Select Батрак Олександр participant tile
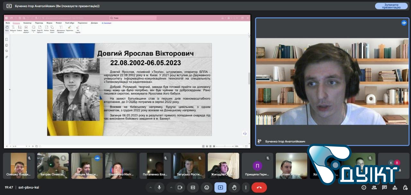Image resolution: width=411 pixels, height=195 pixels. pyautogui.click(x=53, y=165)
